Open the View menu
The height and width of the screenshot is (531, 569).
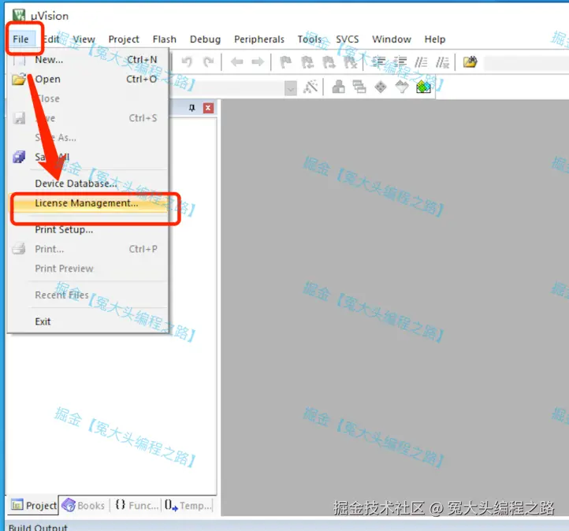(x=84, y=39)
